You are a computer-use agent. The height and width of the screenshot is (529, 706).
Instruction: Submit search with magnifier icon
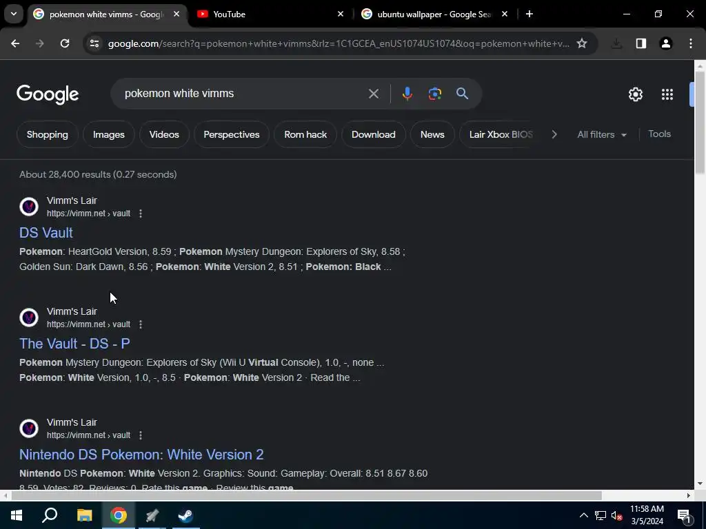coord(462,94)
